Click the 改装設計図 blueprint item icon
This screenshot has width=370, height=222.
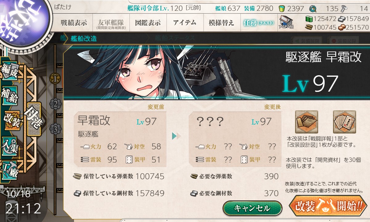pyautogui.click(x=344, y=122)
